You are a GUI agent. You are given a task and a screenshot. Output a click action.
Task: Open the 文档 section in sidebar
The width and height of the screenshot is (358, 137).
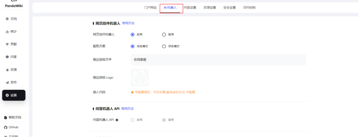(11, 19)
